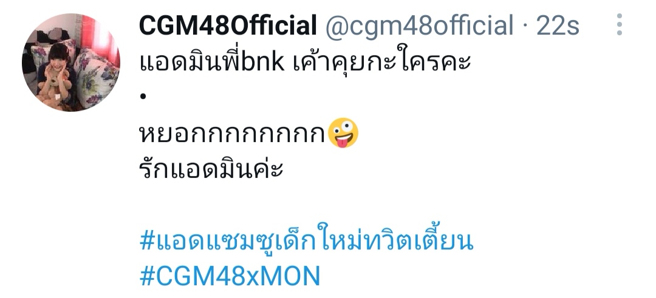Click the line "รักแอดมินค่ะ"
Viewport: 656px width, 298px height.
click(211, 169)
